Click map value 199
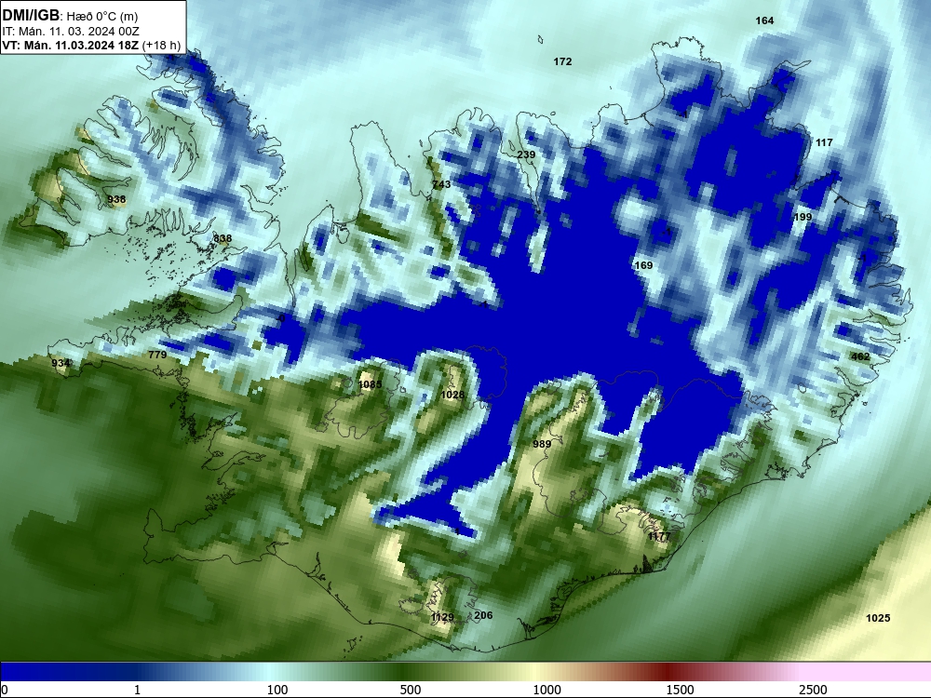 point(803,217)
